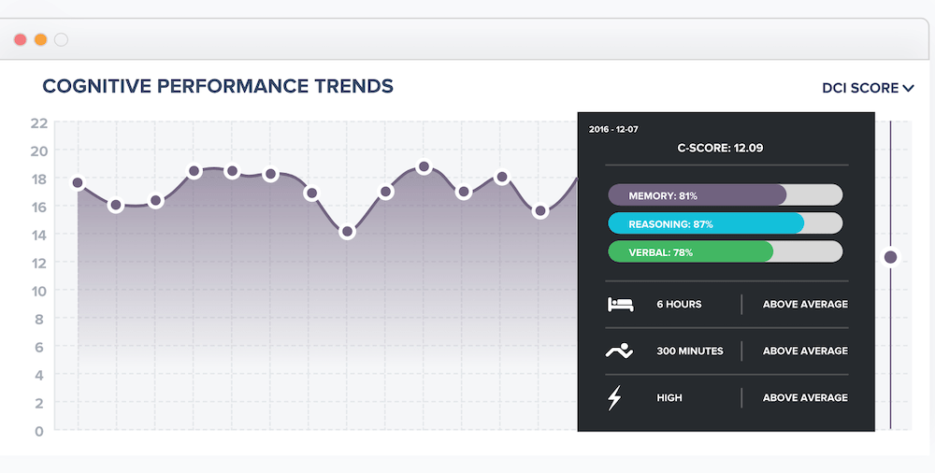Select the first data point on the chart
The height and width of the screenshot is (473, 935).
pyautogui.click(x=78, y=182)
